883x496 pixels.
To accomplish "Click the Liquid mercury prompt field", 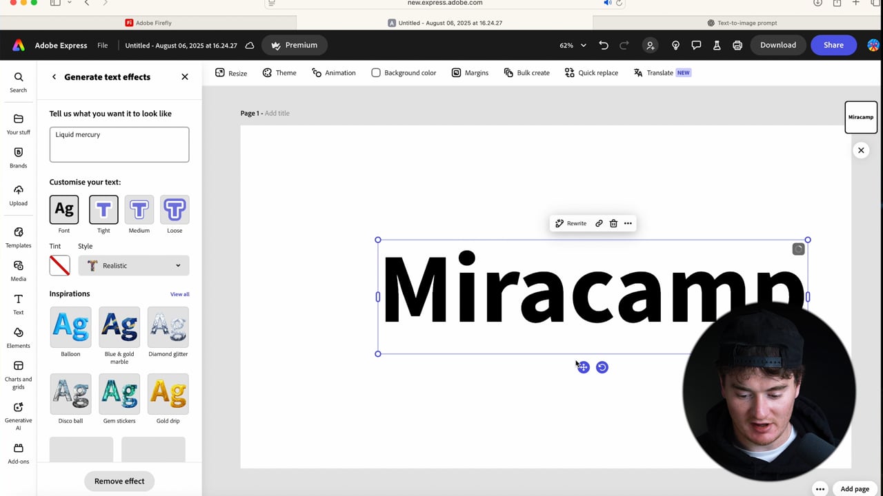I will pyautogui.click(x=119, y=145).
